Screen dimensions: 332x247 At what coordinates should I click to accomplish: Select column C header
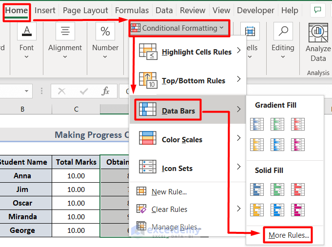tap(76, 109)
